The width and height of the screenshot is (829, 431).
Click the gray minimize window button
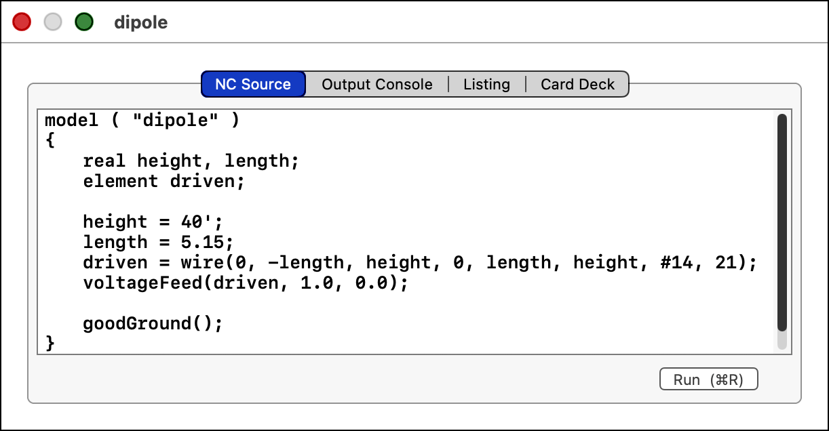(53, 22)
